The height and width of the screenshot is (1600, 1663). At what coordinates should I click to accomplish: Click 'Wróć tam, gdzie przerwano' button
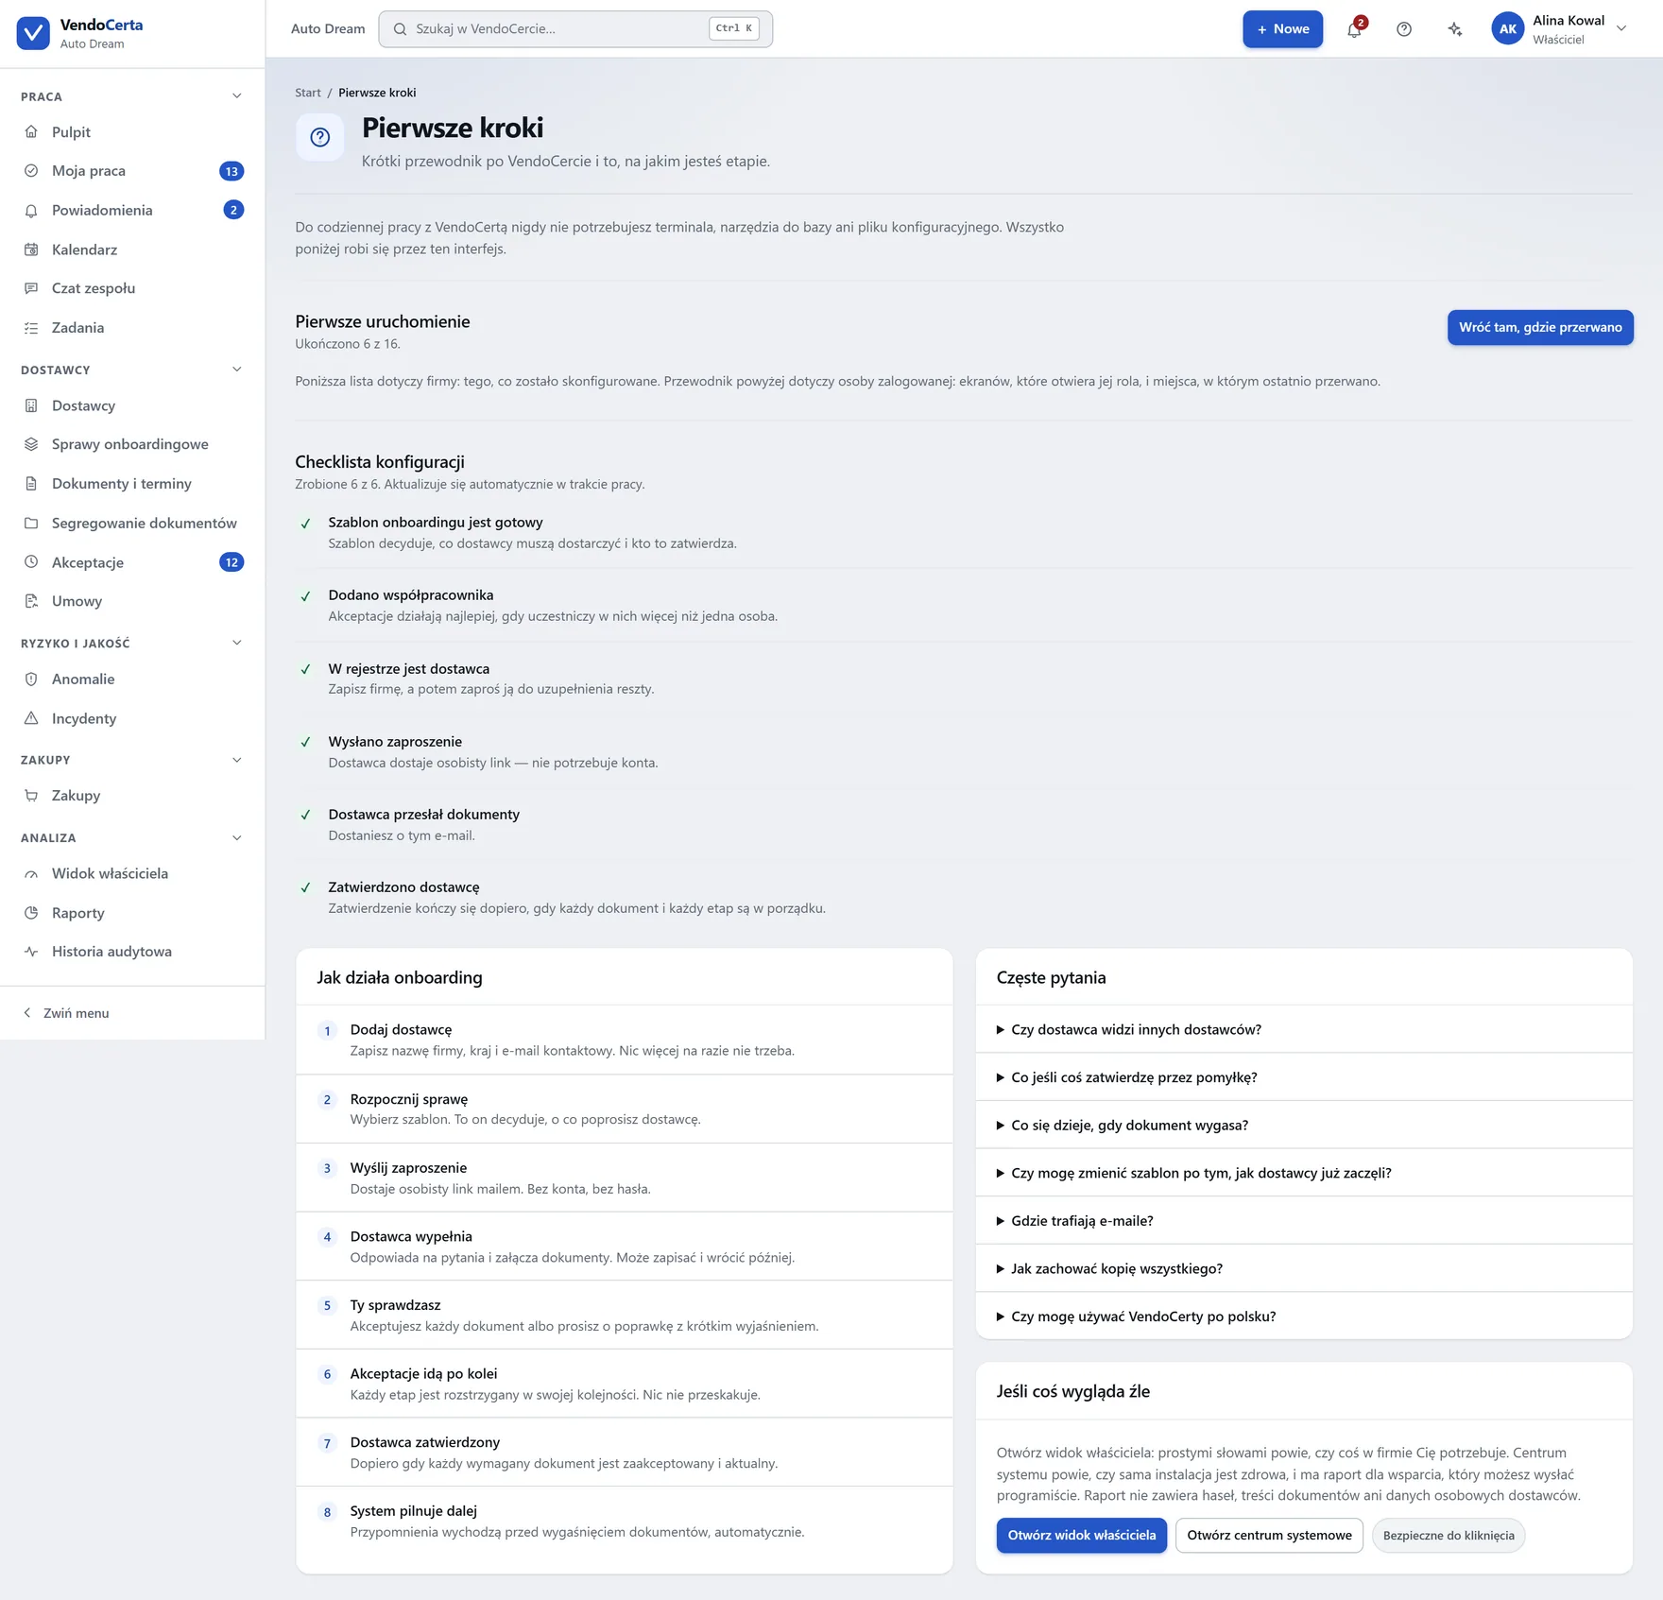click(x=1540, y=327)
